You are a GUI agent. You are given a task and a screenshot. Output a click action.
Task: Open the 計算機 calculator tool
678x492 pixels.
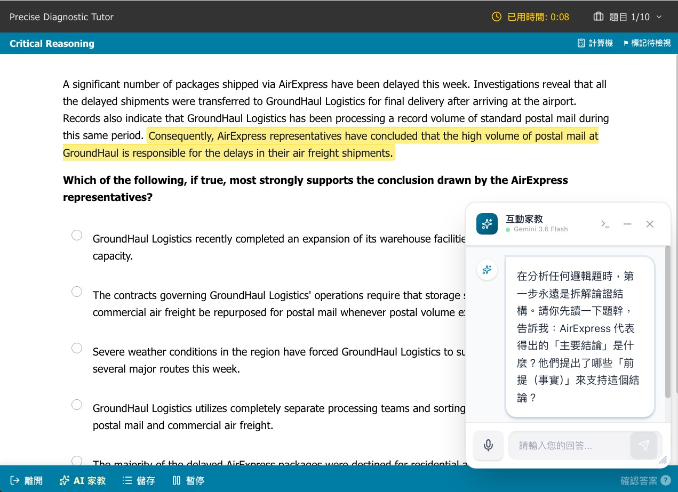point(595,43)
